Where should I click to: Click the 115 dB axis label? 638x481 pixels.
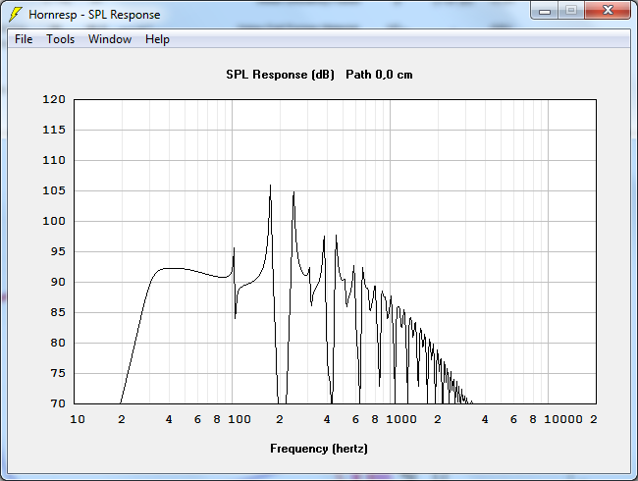[x=54, y=130]
